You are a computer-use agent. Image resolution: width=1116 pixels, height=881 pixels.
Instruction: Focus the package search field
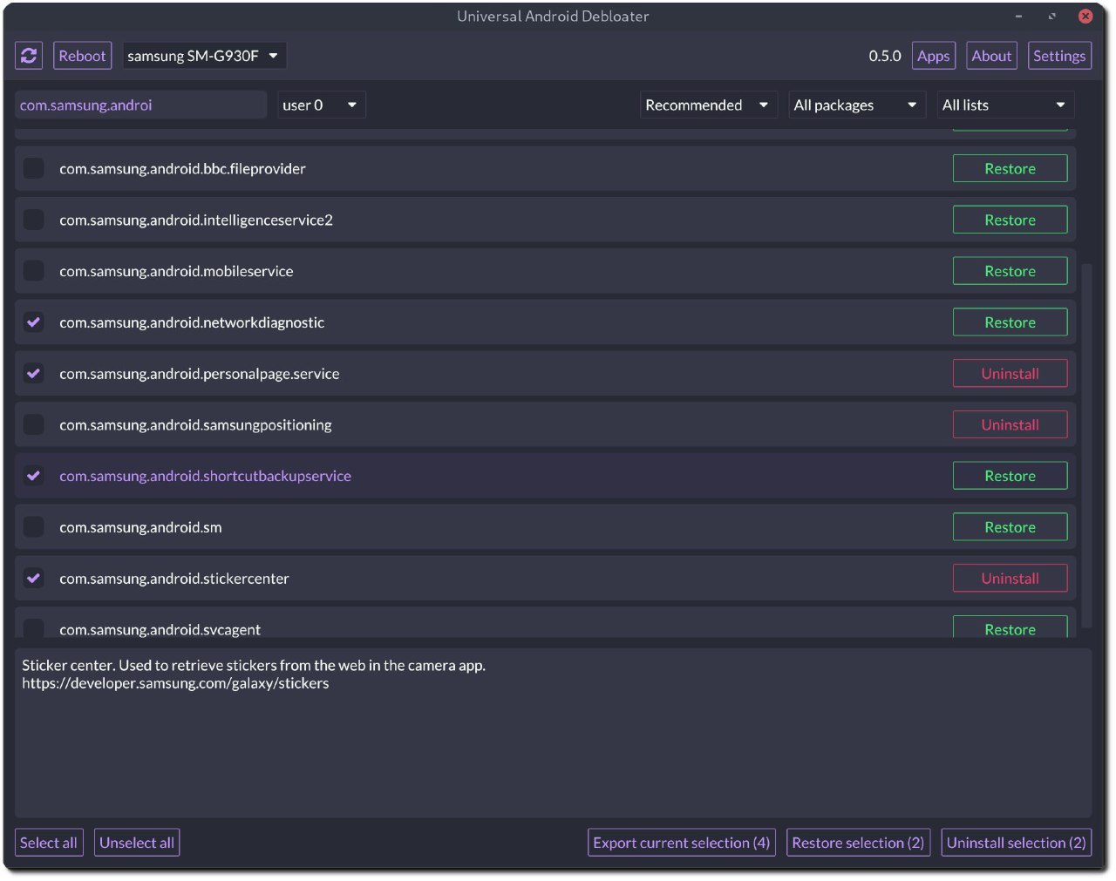tap(139, 105)
